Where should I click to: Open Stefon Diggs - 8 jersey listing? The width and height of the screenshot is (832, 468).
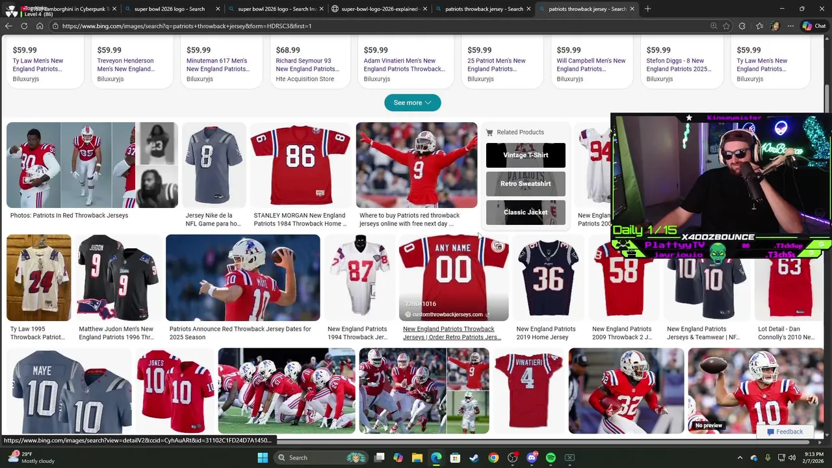point(679,65)
